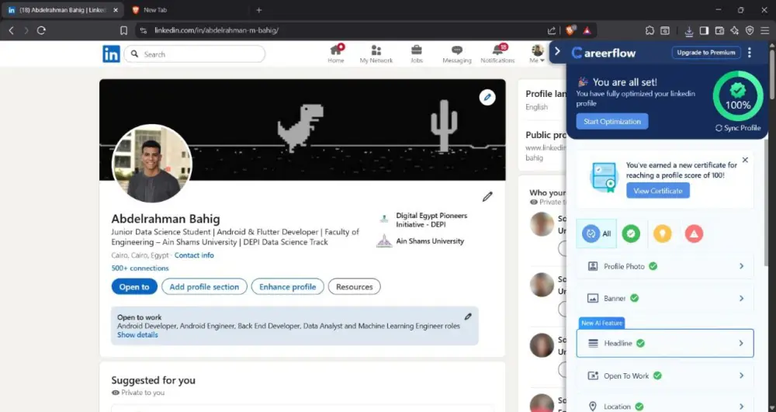Click the Open to button
Viewport: 776px width, 412px height.
[x=134, y=287]
